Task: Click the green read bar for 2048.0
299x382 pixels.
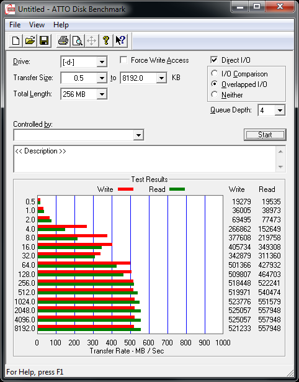Action: 89,311
